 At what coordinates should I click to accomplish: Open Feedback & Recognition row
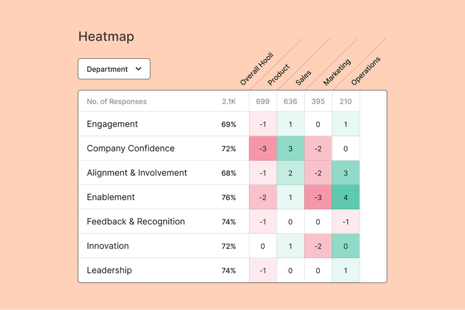click(136, 221)
